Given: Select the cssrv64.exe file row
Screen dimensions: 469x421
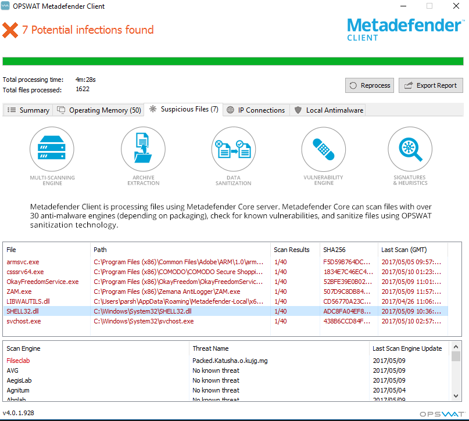Looking at the screenshot, I should (x=225, y=272).
